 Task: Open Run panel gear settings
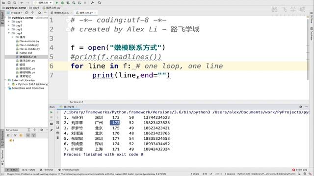pos(301,107)
